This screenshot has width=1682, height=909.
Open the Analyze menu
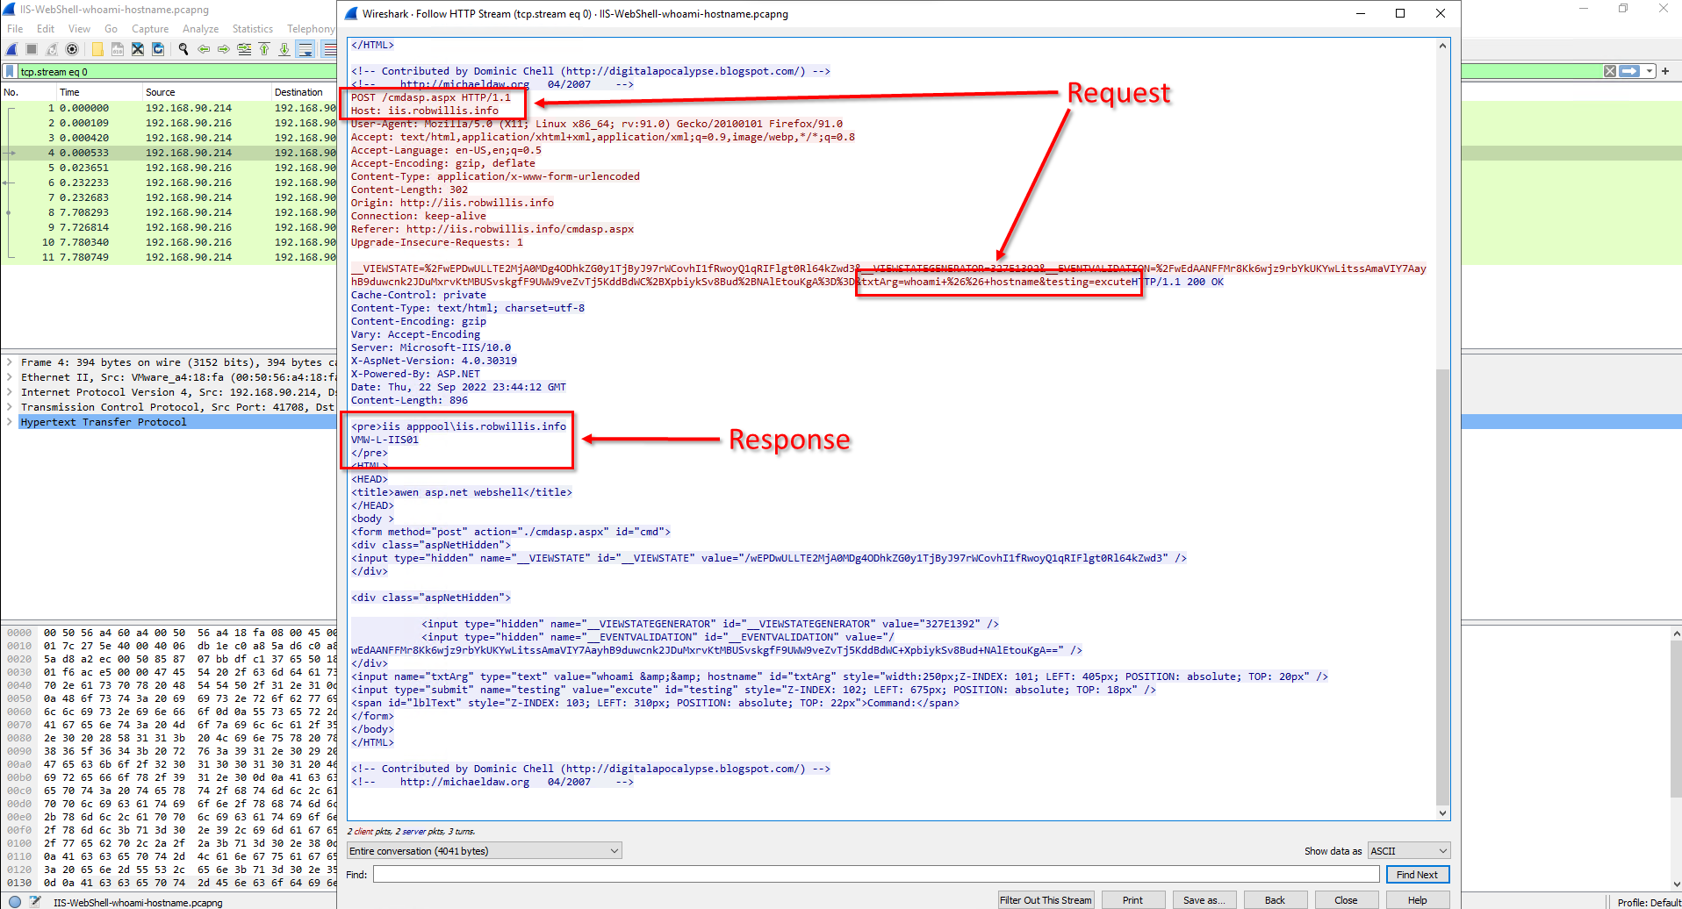(200, 29)
